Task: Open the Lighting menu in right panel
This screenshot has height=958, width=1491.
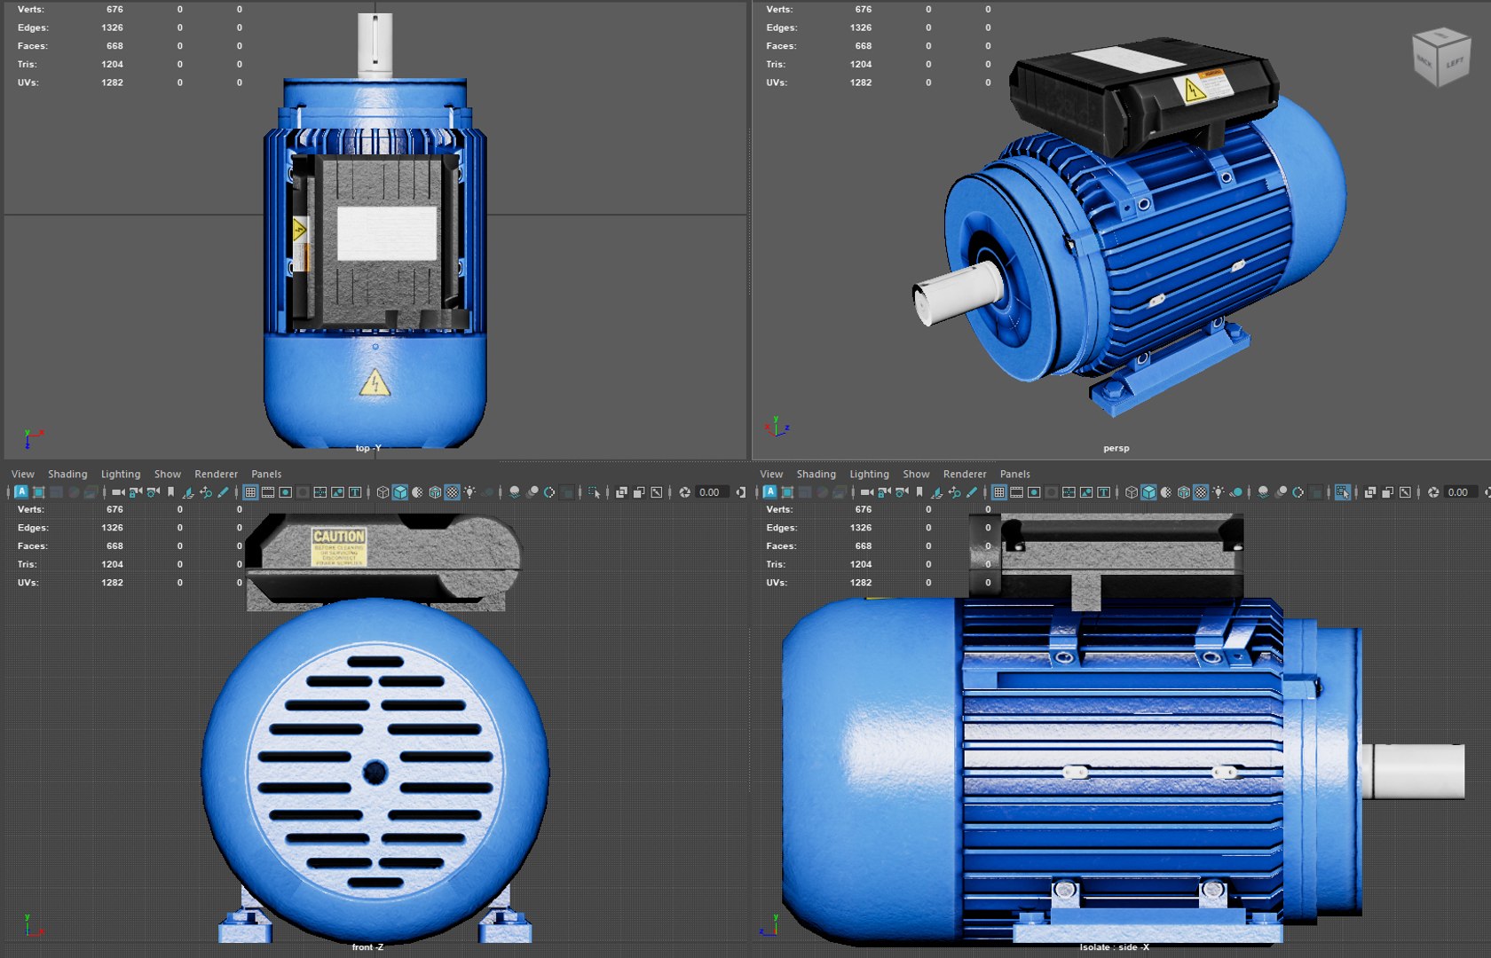Action: 869,475
